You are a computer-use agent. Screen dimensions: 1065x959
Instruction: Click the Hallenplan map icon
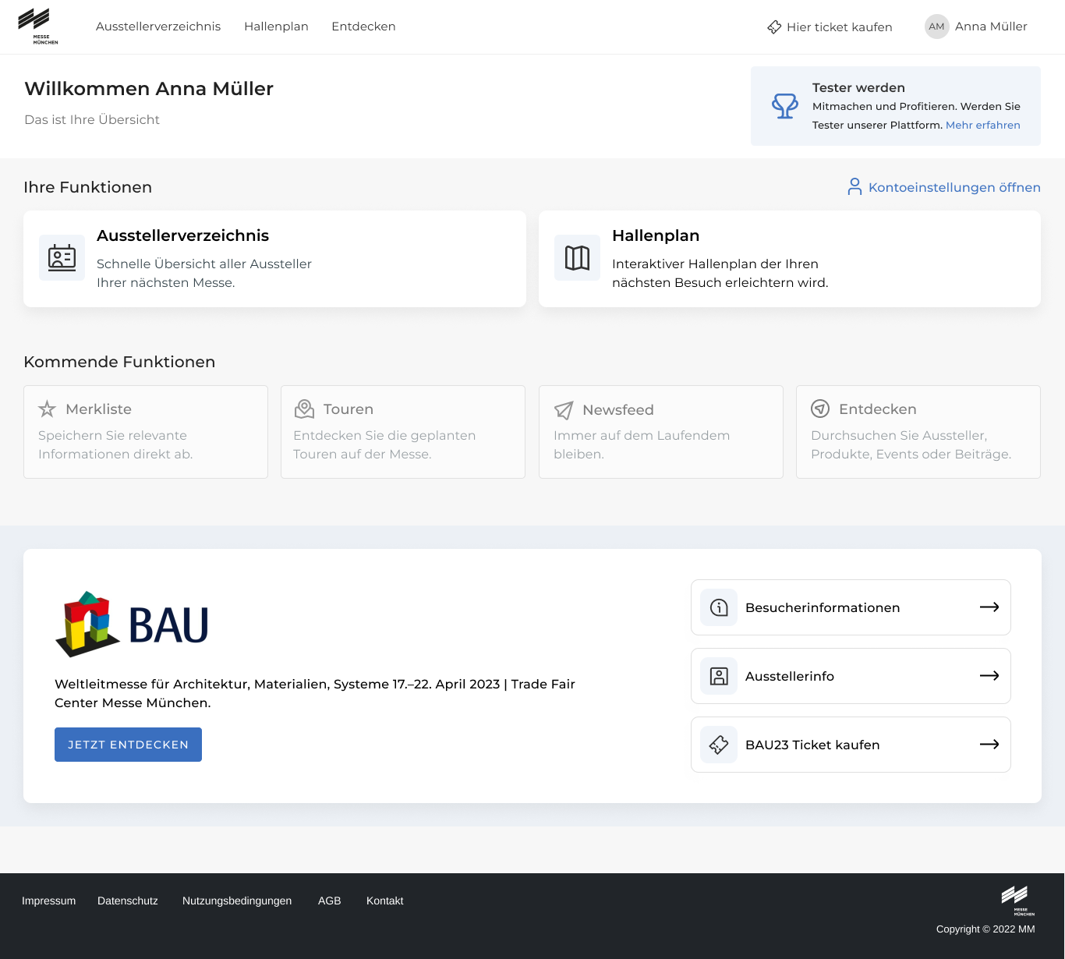[577, 257]
